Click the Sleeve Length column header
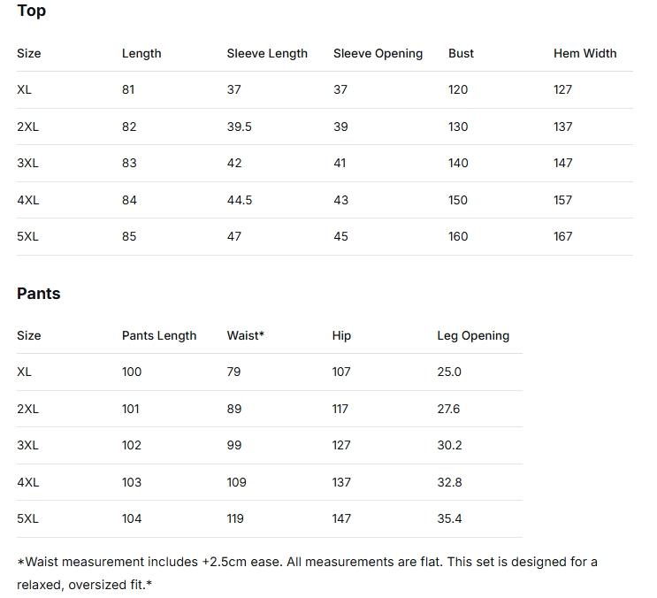Image resolution: width=657 pixels, height=598 pixels. click(267, 53)
